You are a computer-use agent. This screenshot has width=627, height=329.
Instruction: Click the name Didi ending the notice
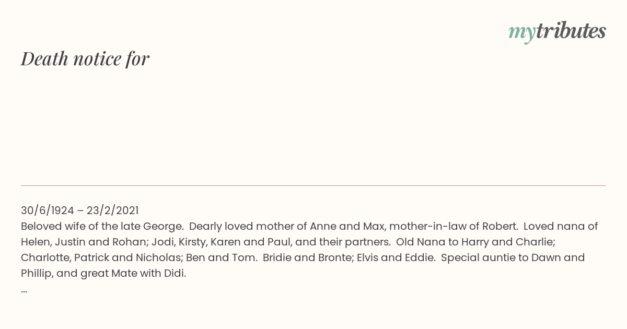pos(175,273)
